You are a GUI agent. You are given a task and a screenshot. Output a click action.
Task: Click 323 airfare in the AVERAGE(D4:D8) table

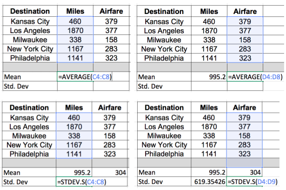pyautogui.click(x=245, y=58)
